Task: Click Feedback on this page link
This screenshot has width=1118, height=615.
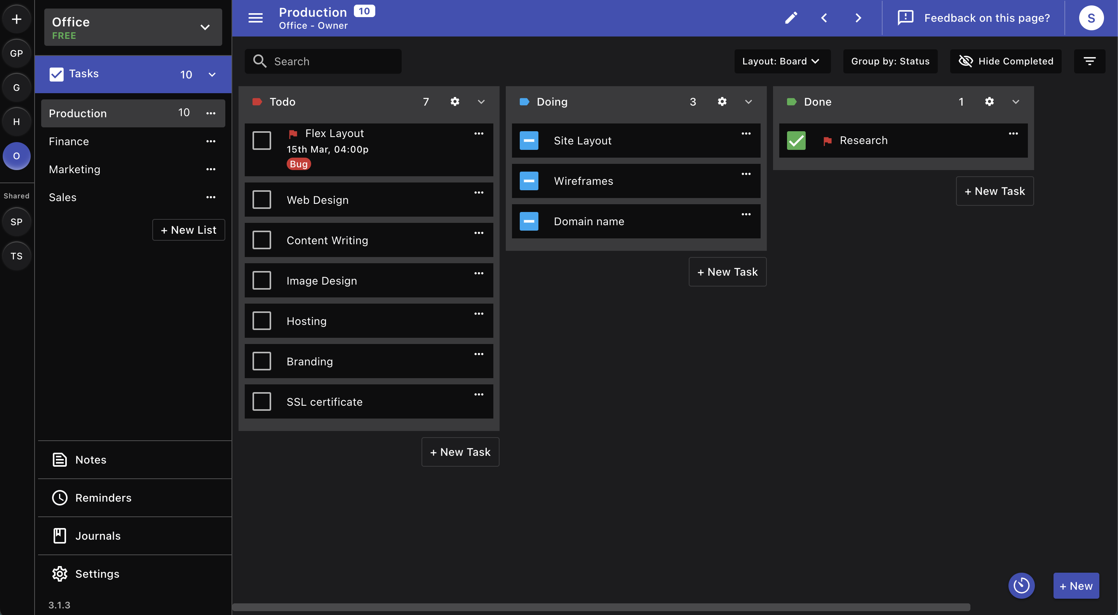Action: [x=973, y=18]
